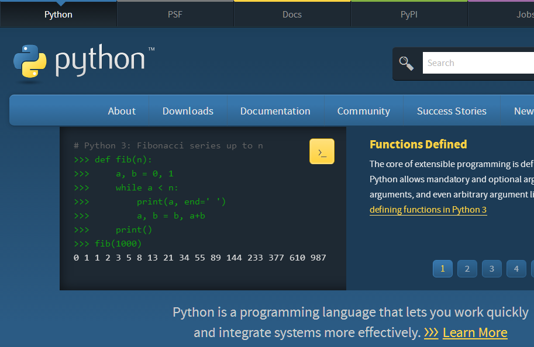Open the Community menu
The width and height of the screenshot is (534, 347).
click(x=363, y=111)
